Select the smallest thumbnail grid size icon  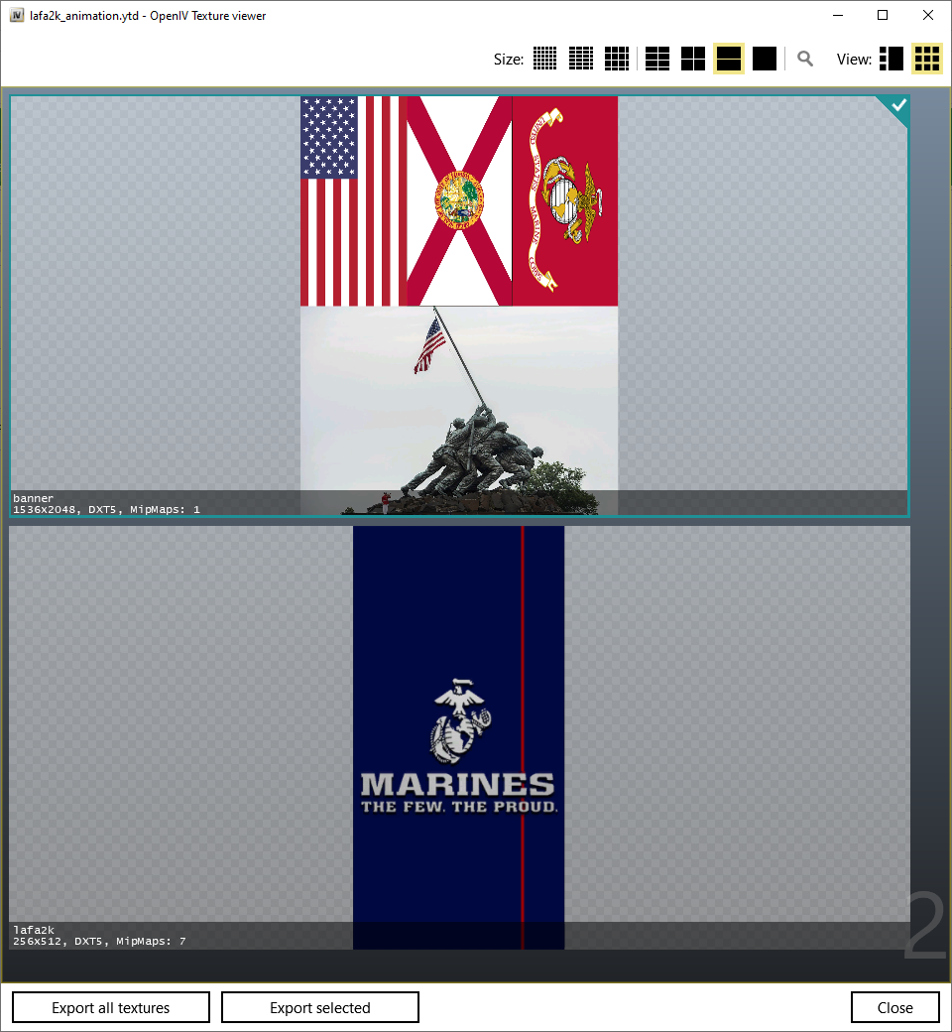[544, 59]
